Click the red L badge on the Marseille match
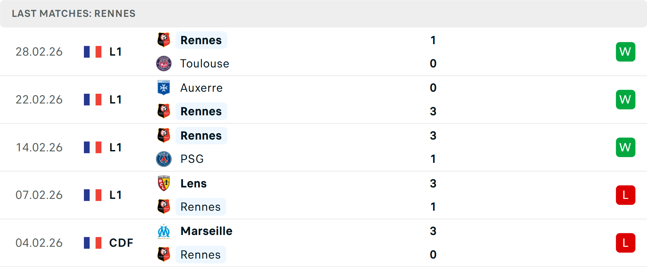The height and width of the screenshot is (267, 647). click(x=625, y=243)
